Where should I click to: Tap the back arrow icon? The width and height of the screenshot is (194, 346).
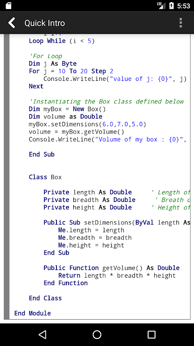point(12,23)
